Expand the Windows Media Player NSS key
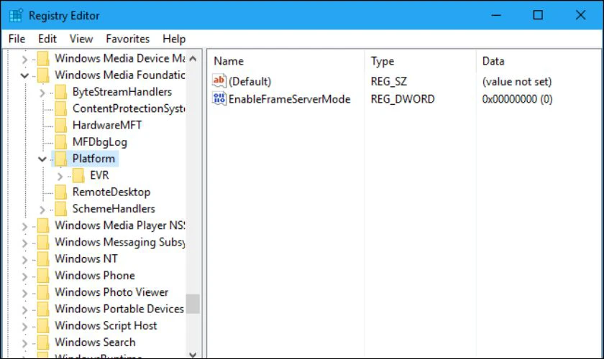Image resolution: width=604 pixels, height=359 pixels. coord(24,226)
